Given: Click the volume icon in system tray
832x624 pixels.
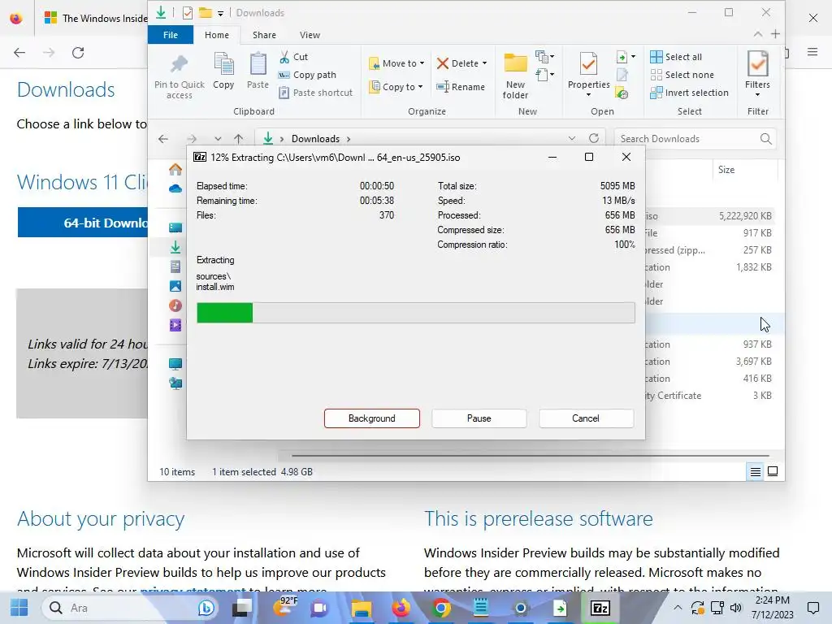Looking at the screenshot, I should pos(736,608).
